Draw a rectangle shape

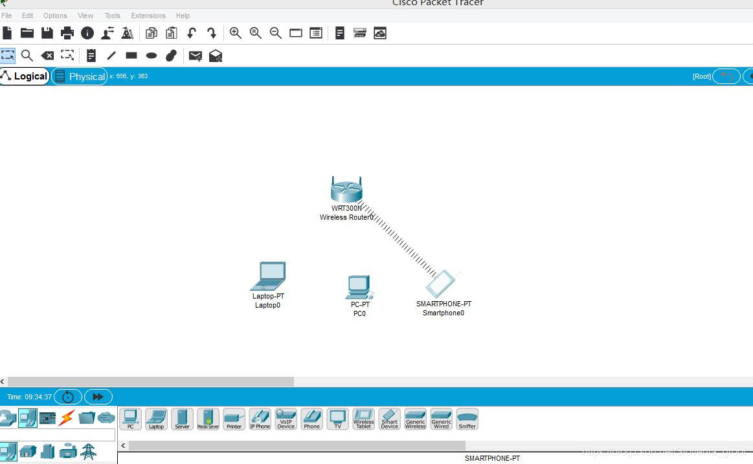[131, 56]
